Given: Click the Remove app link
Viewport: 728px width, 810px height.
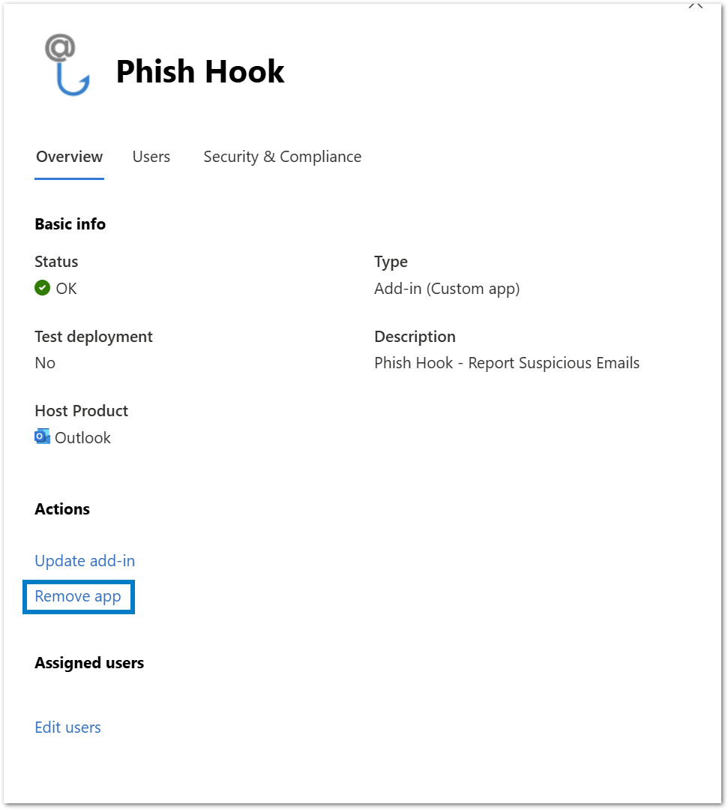Looking at the screenshot, I should point(78,597).
